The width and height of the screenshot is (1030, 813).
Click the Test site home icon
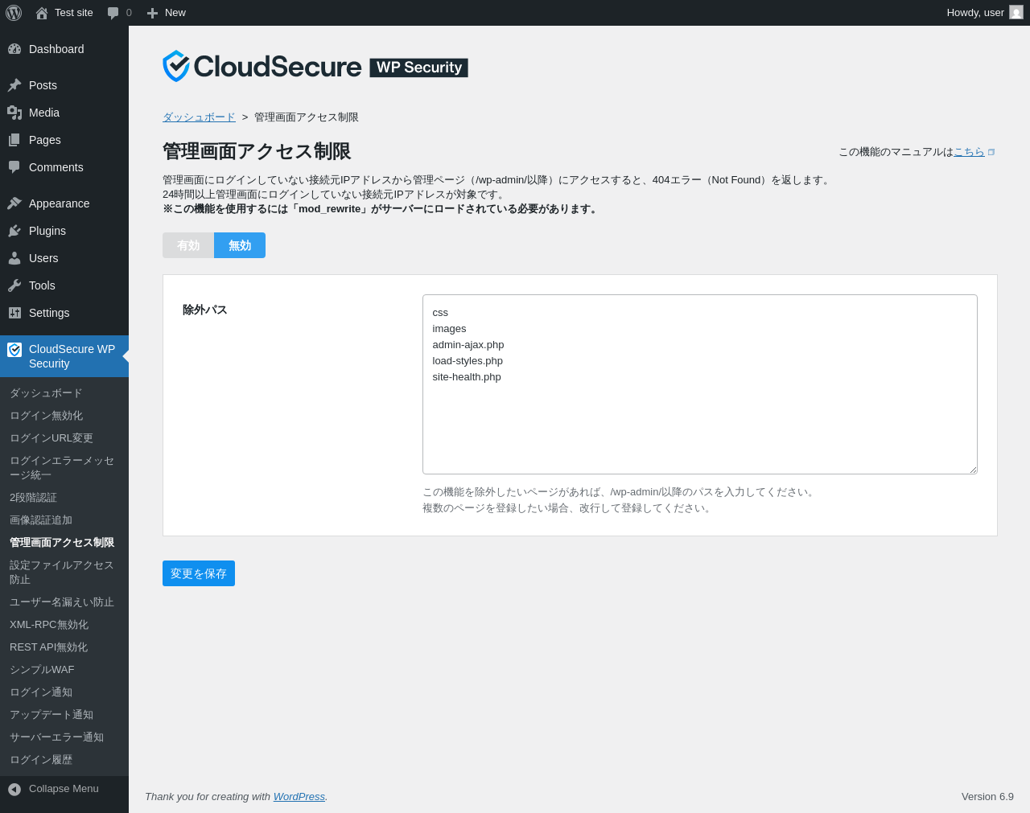tap(42, 13)
